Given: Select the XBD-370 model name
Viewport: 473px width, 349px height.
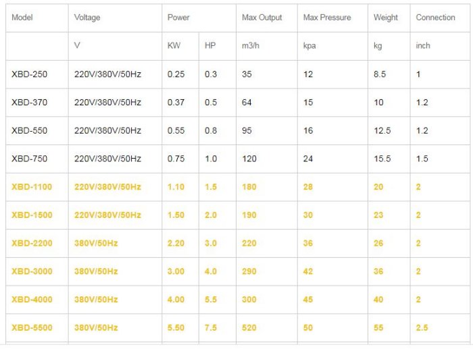Looking at the screenshot, I should pyautogui.click(x=29, y=103).
